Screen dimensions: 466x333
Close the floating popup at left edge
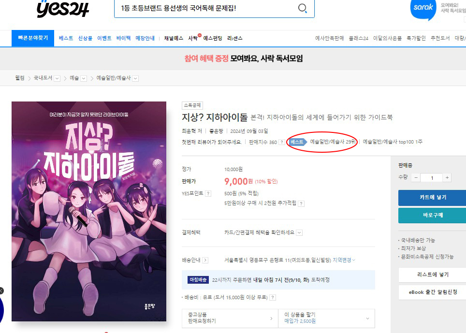[1, 291]
